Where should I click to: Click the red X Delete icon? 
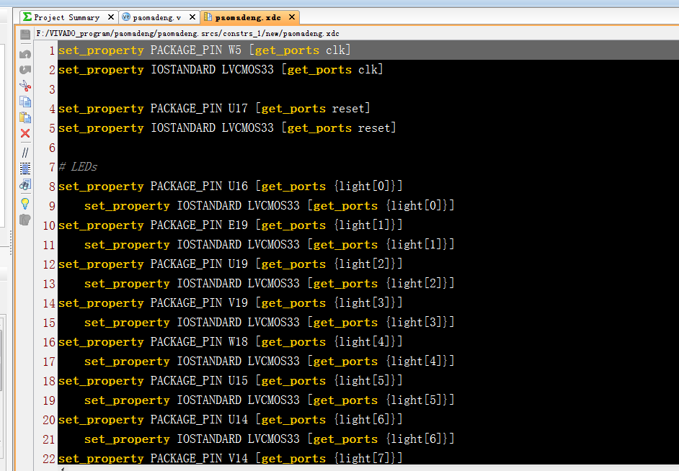25,134
